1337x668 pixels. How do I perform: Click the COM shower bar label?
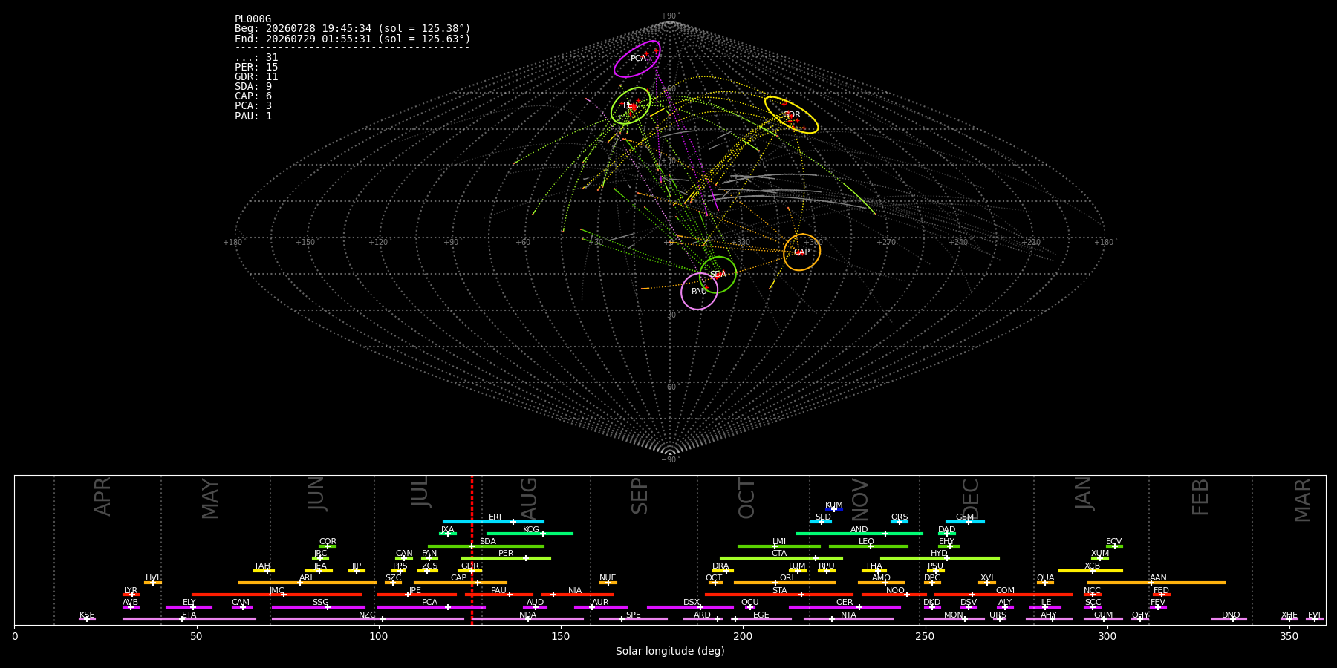pyautogui.click(x=1005, y=591)
